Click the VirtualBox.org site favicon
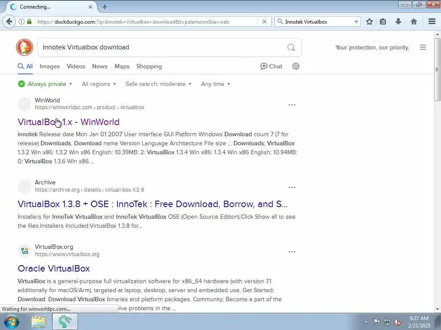 tap(25, 251)
